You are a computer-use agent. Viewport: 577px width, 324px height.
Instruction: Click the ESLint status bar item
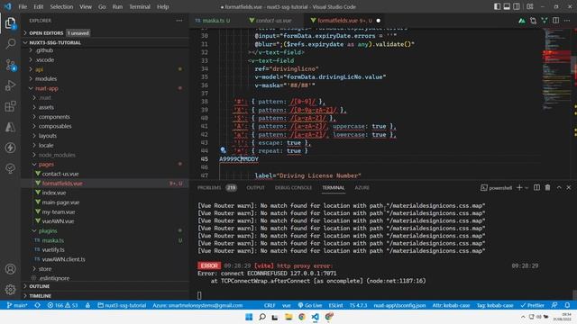click(335, 305)
